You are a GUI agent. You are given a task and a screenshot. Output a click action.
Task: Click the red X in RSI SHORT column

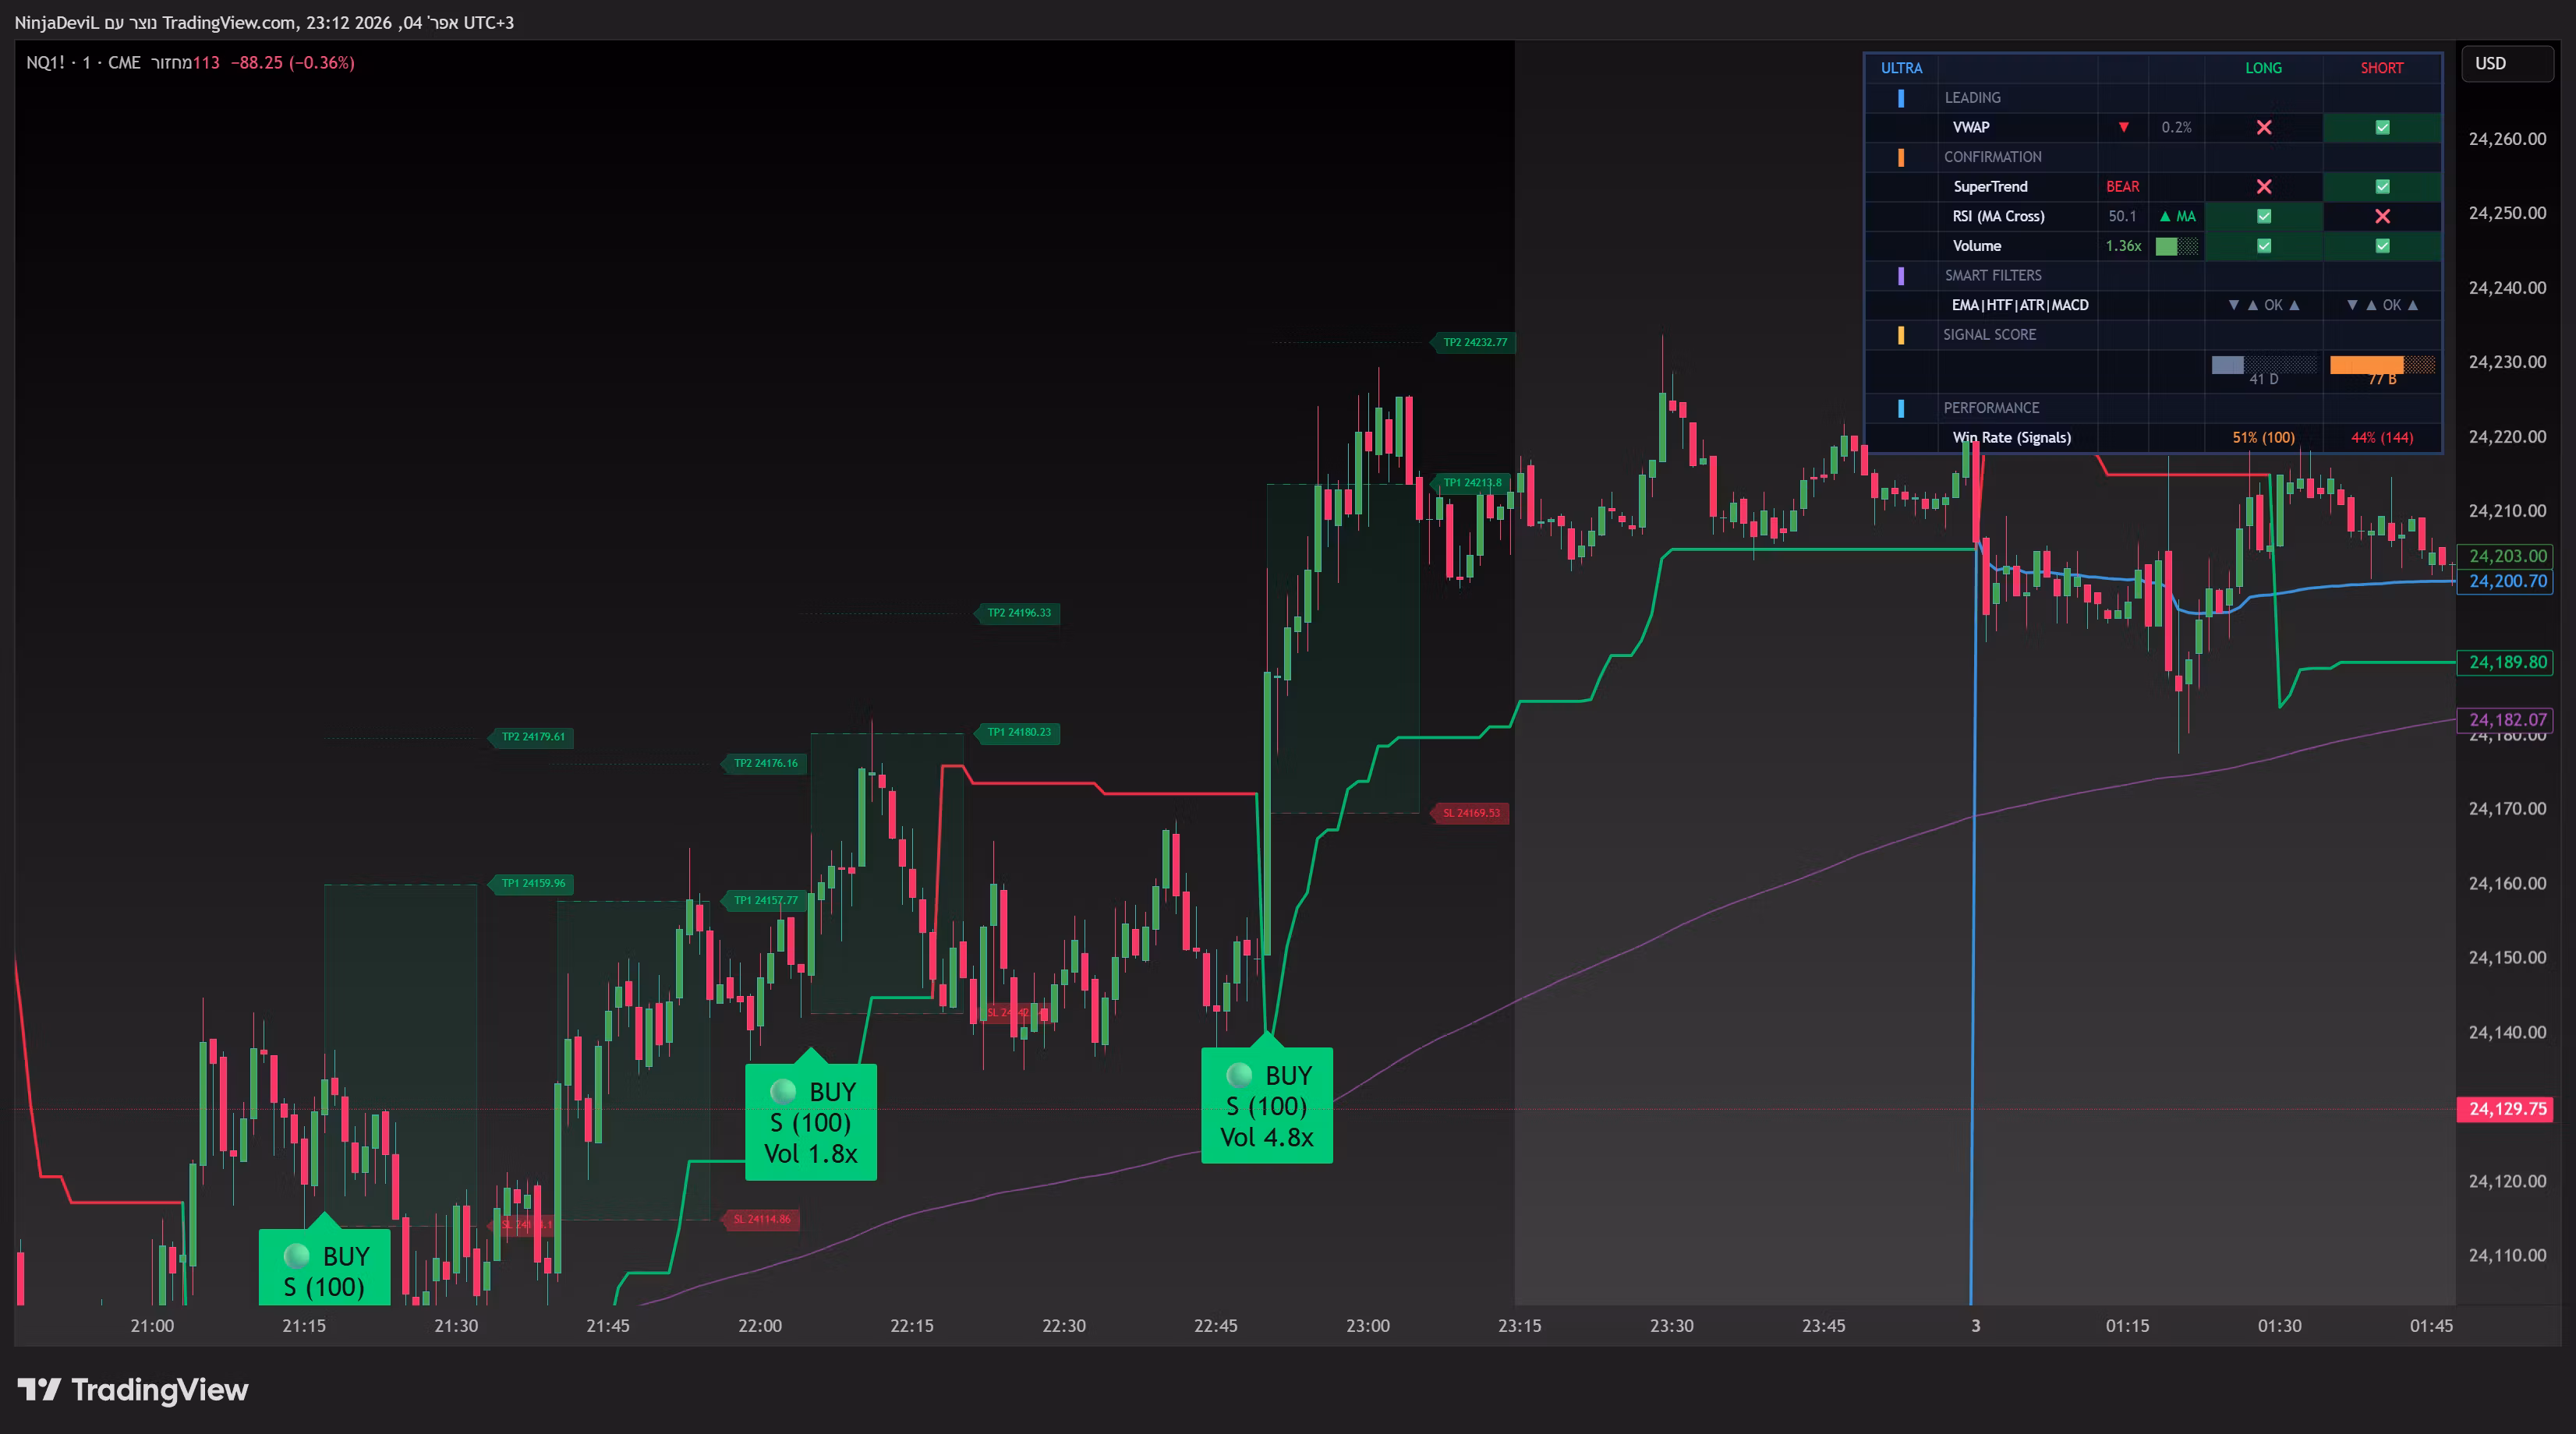(2382, 216)
